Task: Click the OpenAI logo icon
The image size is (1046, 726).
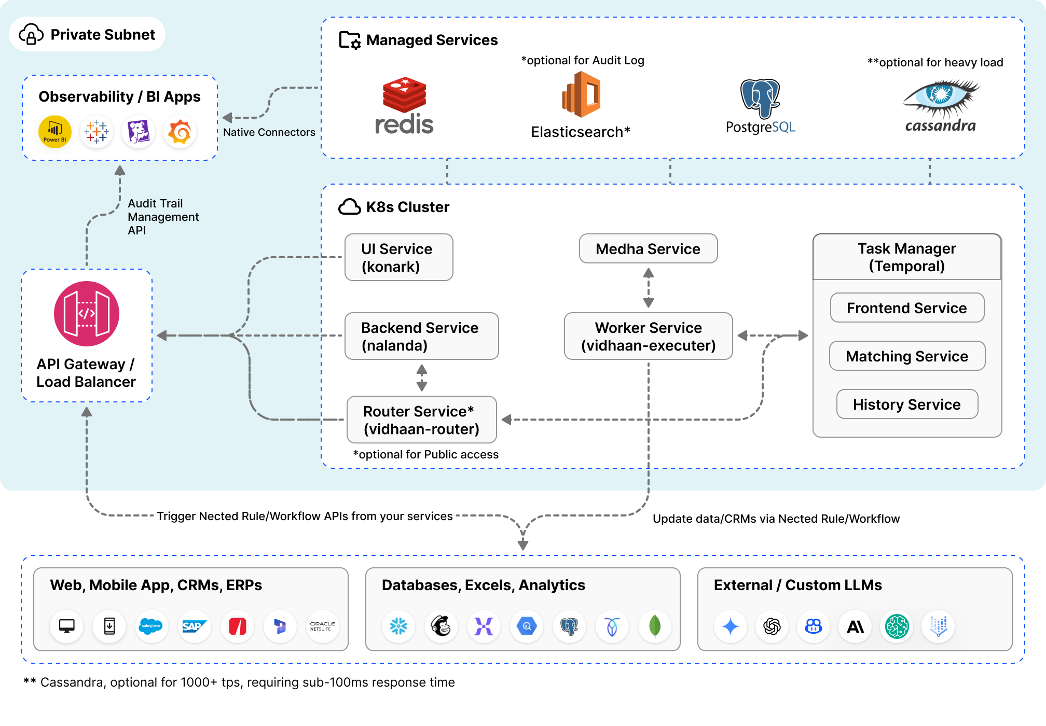Action: (772, 626)
